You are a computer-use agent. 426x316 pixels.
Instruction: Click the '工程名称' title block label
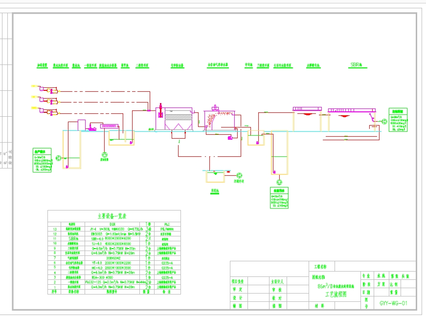[320, 267]
